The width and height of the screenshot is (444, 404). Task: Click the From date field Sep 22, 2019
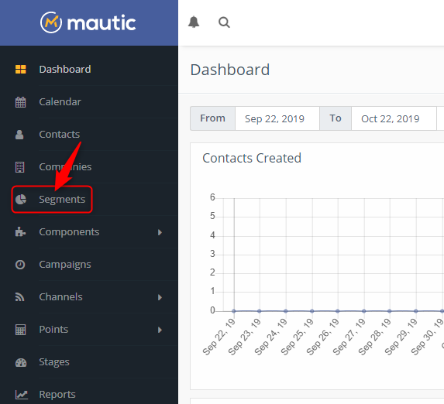(277, 118)
